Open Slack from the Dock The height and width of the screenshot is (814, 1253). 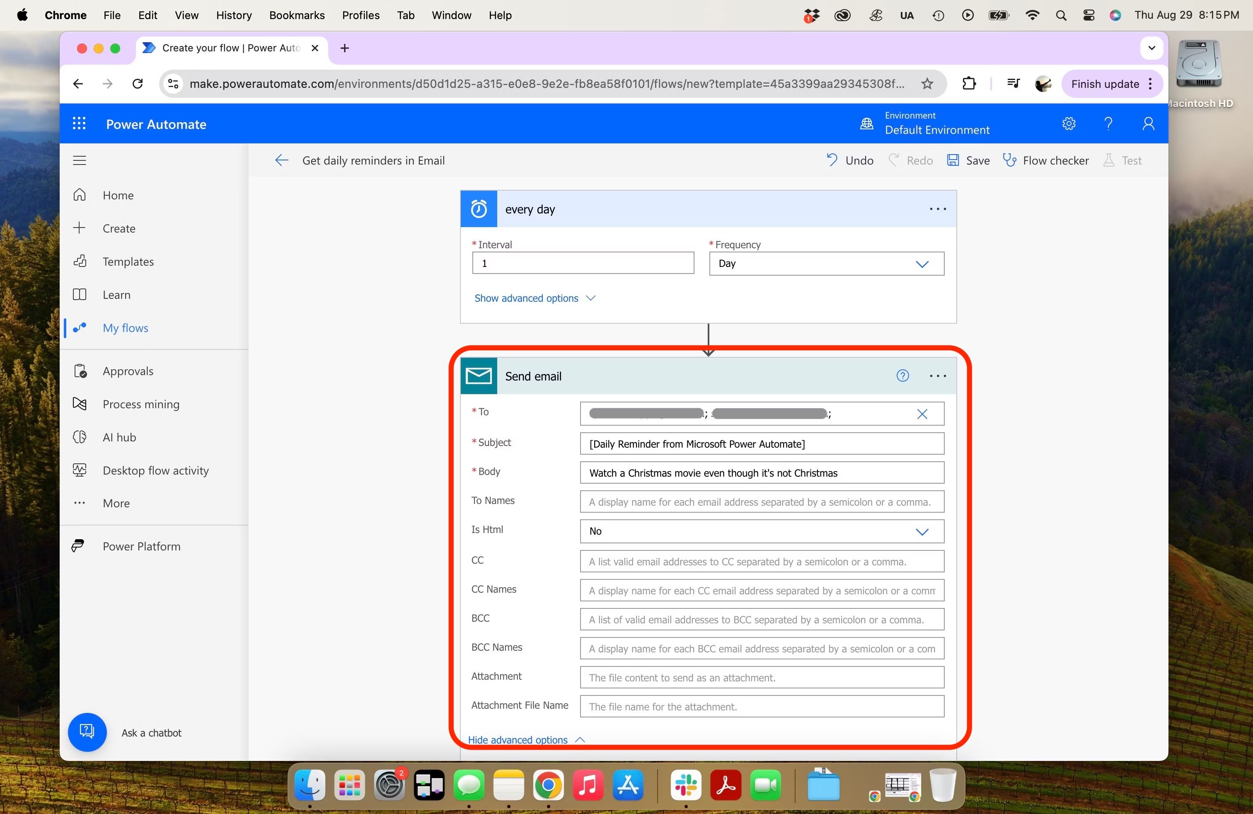[686, 785]
